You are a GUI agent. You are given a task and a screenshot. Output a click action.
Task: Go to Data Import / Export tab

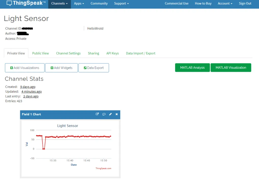(x=141, y=53)
